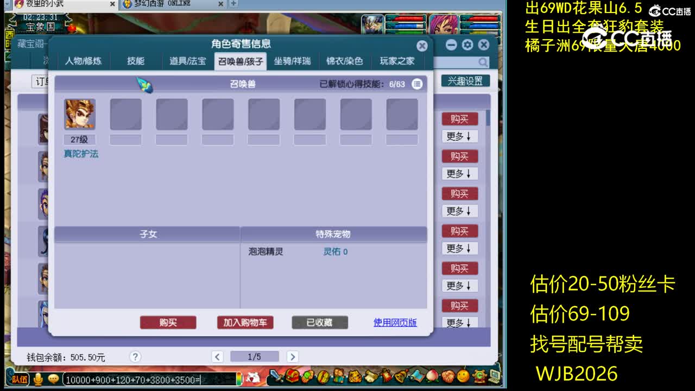The width and height of the screenshot is (695, 391).
Task: Click the white pet face icon beside chat input
Action: tap(253, 377)
